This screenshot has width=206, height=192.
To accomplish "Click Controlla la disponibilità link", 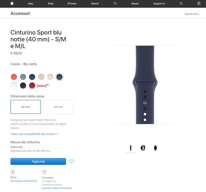I will pyautogui.click(x=24, y=181).
